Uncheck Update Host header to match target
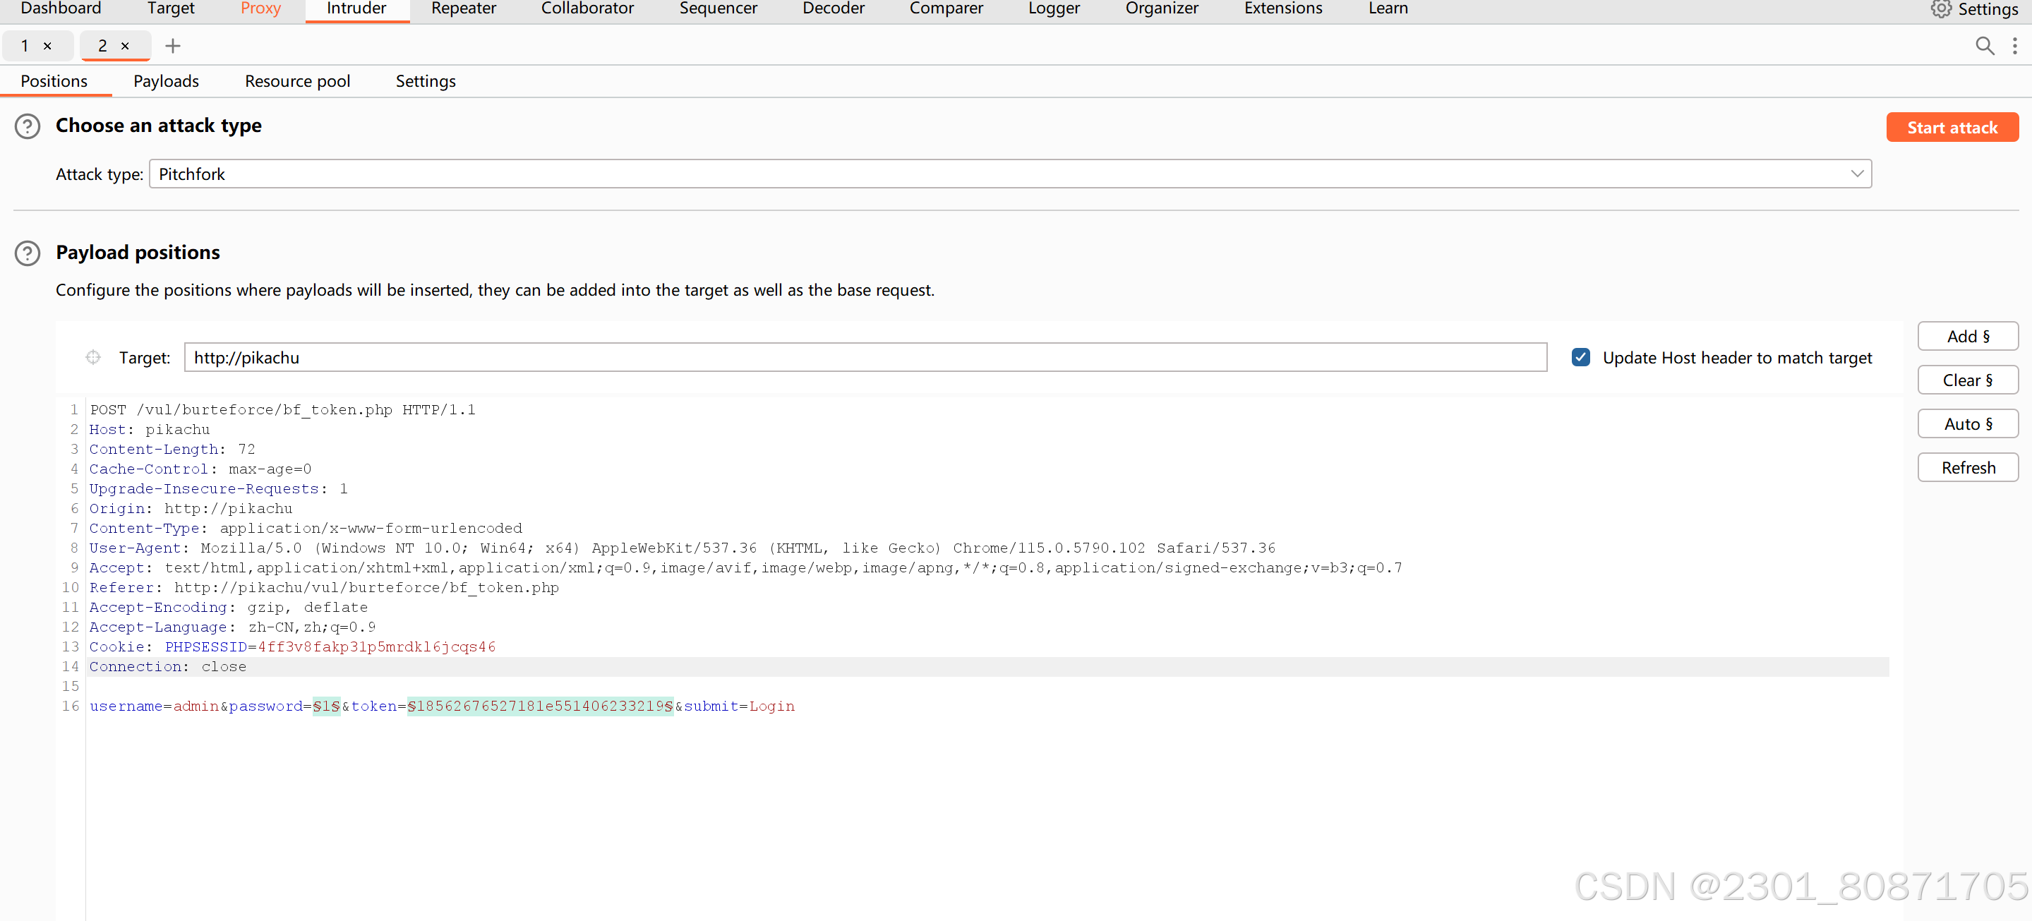This screenshot has height=921, width=2032. [x=1580, y=357]
